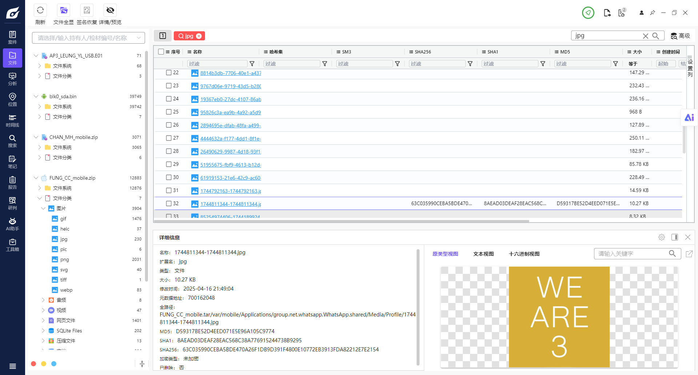The image size is (698, 375).
Task: Expand 文件系统 under blk0_sda.bin
Action: point(40,107)
